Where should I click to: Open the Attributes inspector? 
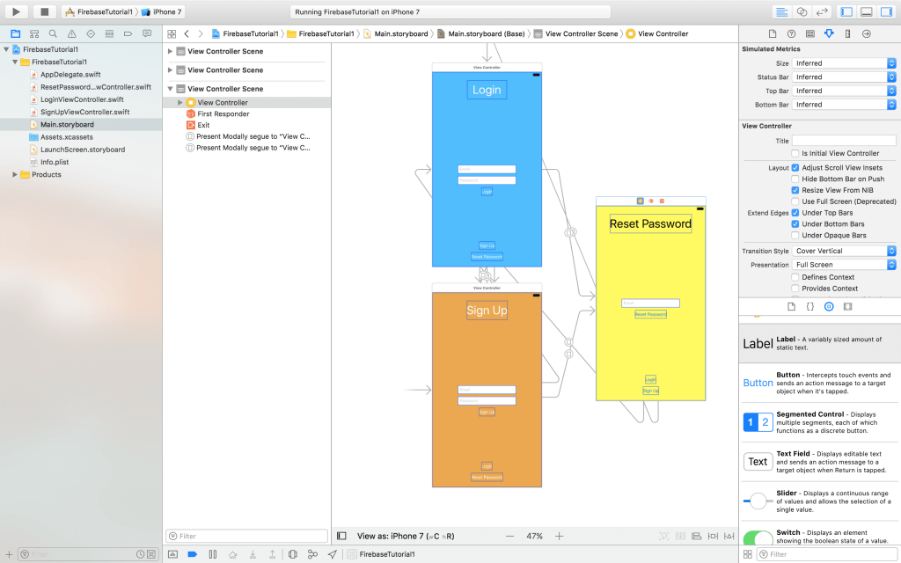coord(829,33)
